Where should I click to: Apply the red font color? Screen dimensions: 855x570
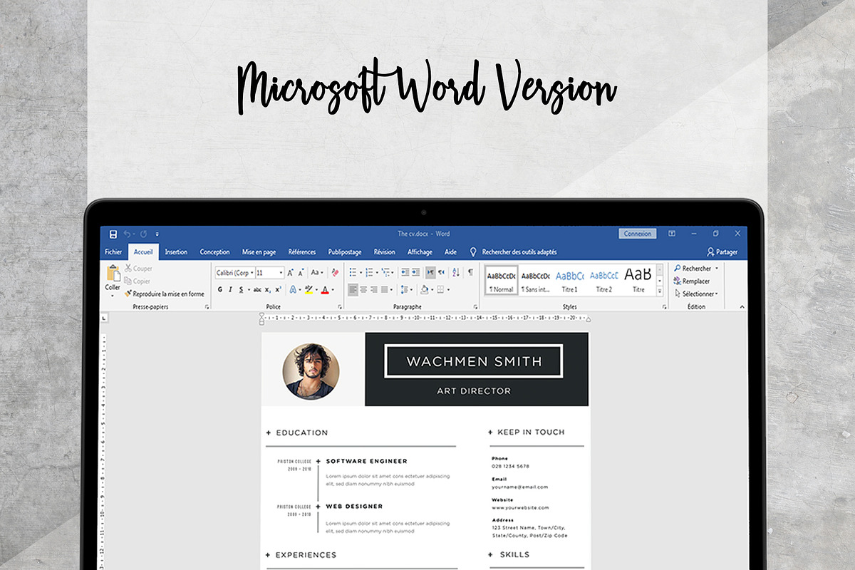click(324, 290)
